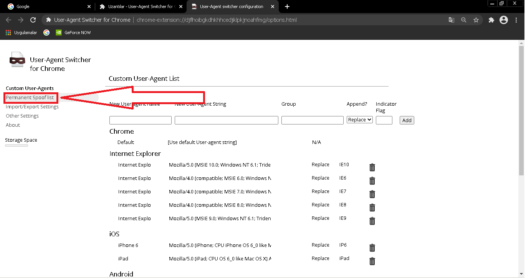This screenshot has width=526, height=278.
Task: Open the Chrome profile avatar menu
Action: [504, 20]
